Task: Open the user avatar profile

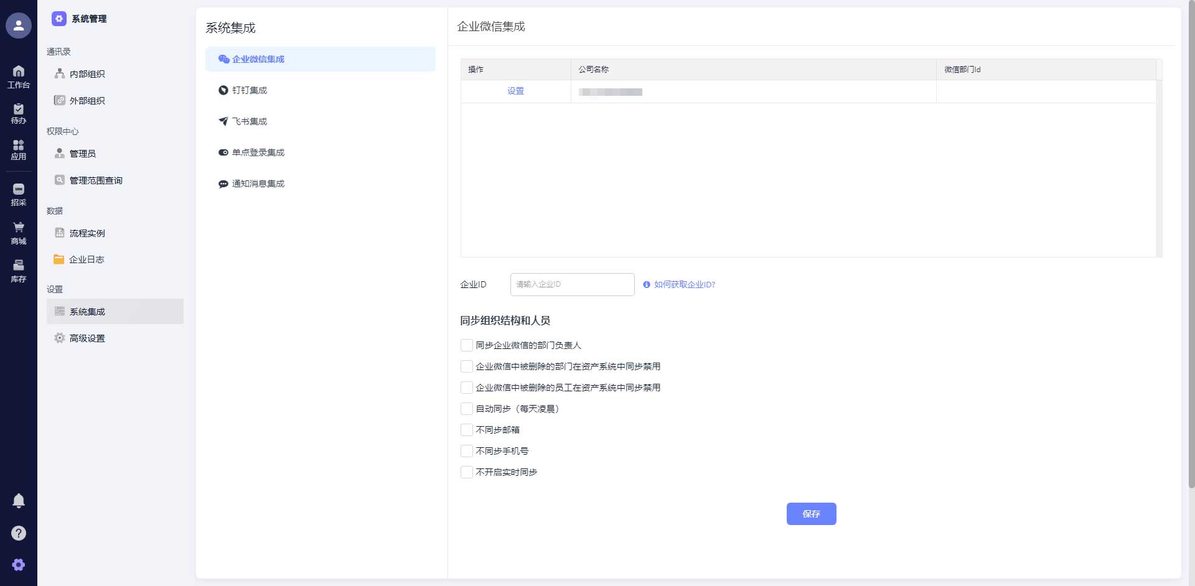Action: 19,26
